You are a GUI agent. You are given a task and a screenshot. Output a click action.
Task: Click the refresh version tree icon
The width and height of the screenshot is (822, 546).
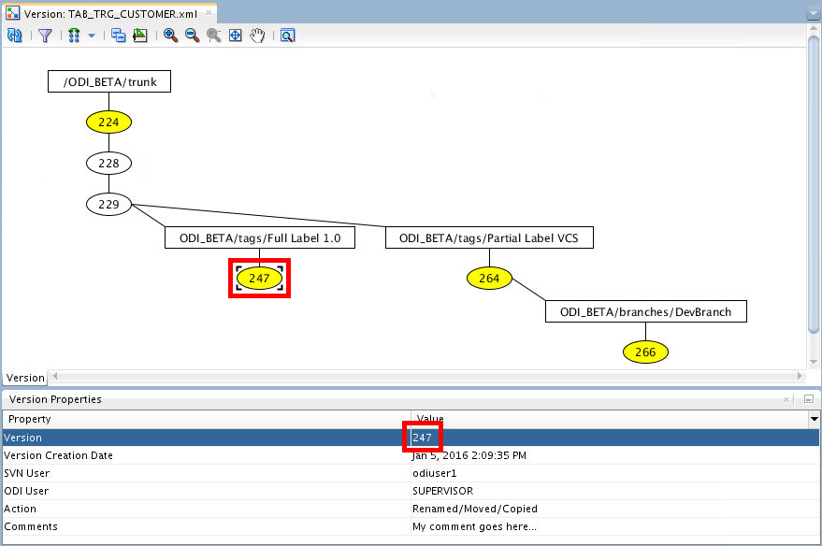pyautogui.click(x=15, y=36)
